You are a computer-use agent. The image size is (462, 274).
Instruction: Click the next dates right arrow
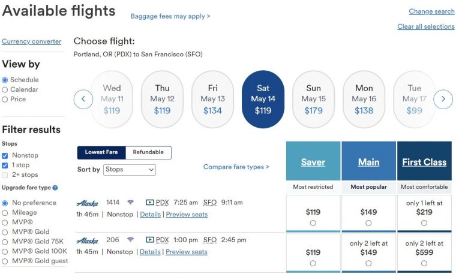443,99
